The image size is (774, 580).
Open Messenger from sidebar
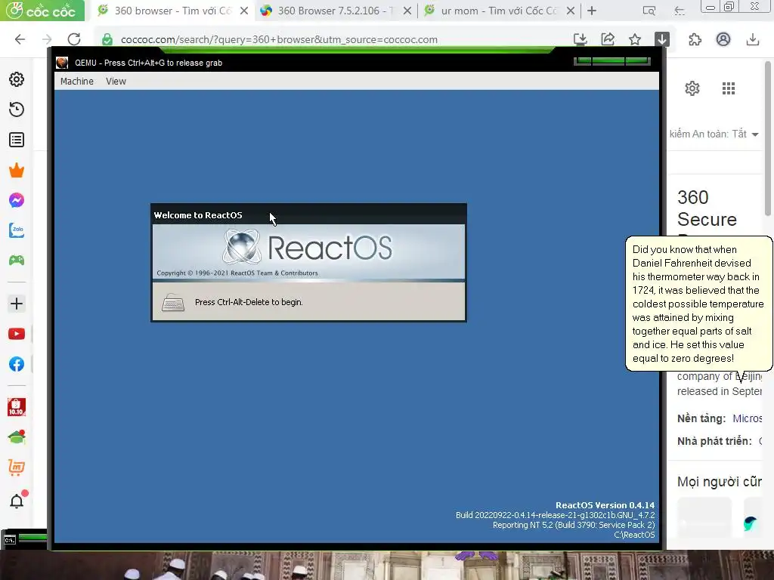coord(17,200)
